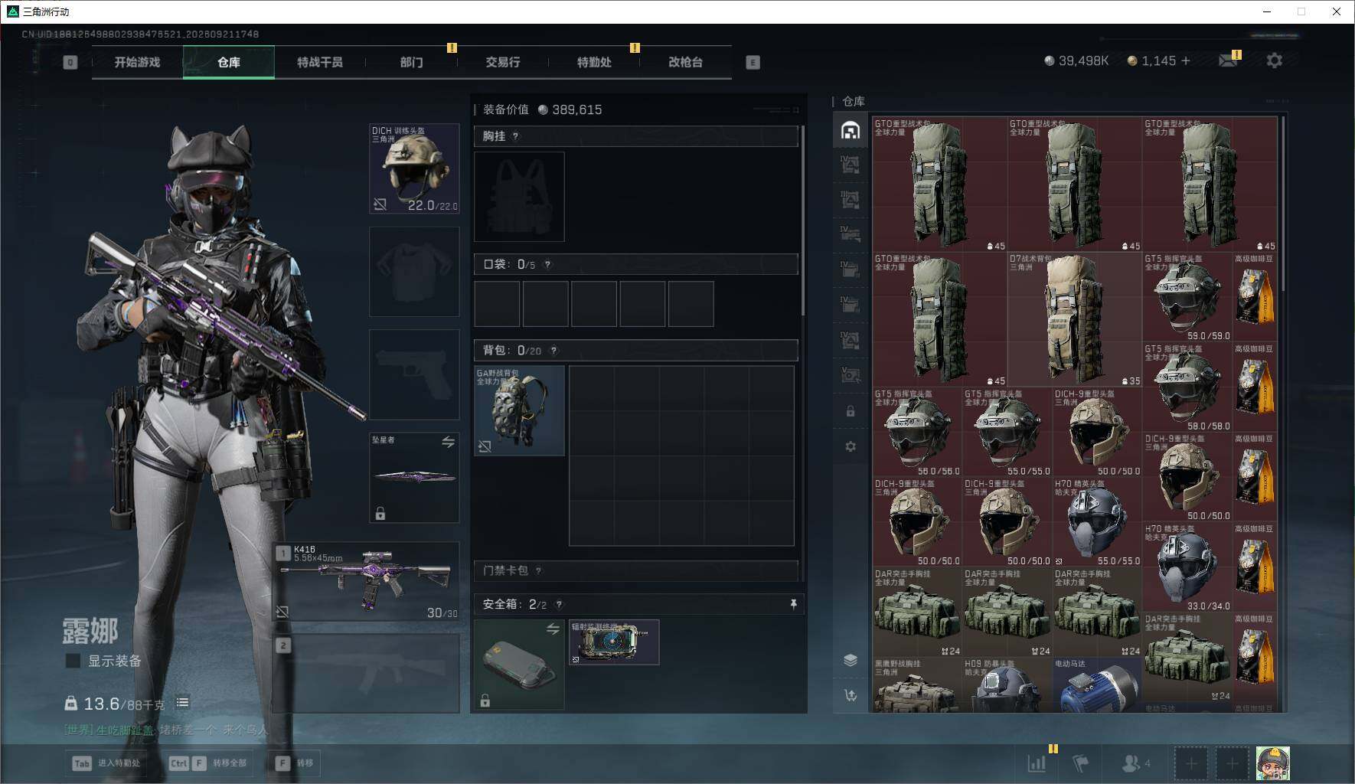Image resolution: width=1355 pixels, height=784 pixels.
Task: Click the first empty squad invite plus slot
Action: click(x=1191, y=763)
